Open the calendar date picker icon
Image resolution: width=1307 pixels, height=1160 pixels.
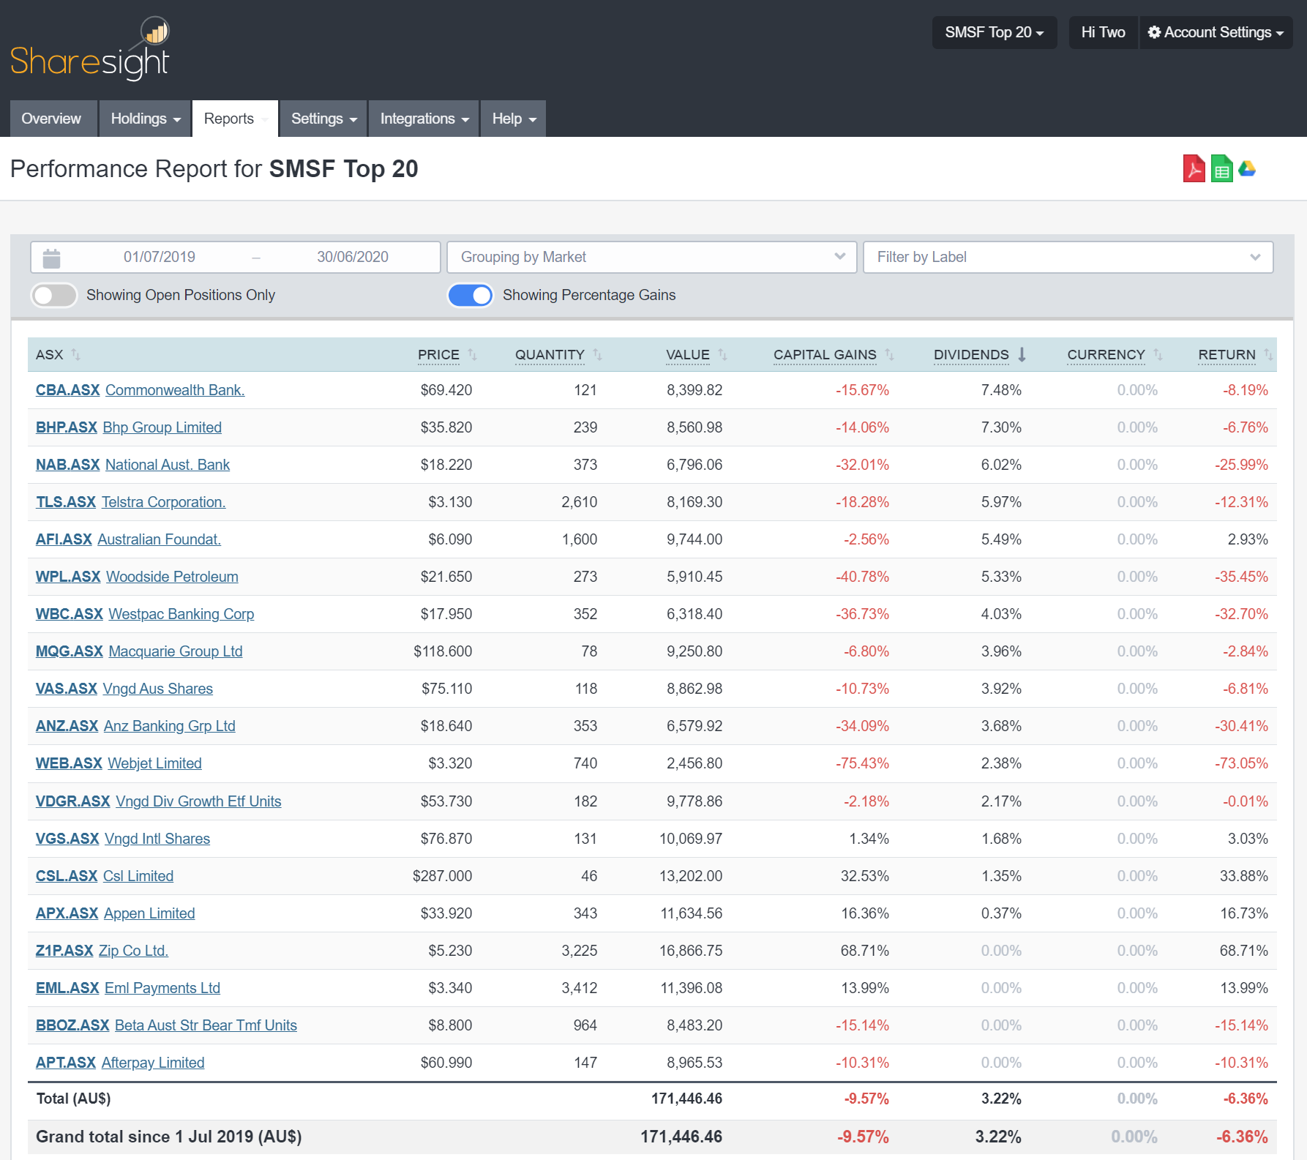tap(50, 257)
